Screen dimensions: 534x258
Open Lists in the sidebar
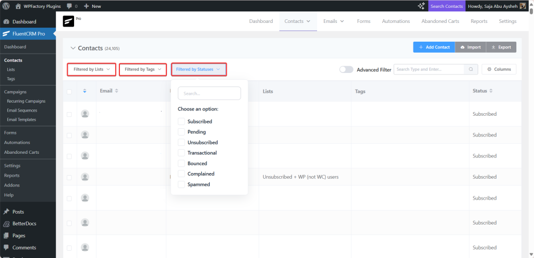click(11, 69)
